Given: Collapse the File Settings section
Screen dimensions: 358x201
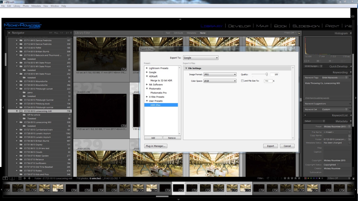Looking at the screenshot, I should (186, 68).
